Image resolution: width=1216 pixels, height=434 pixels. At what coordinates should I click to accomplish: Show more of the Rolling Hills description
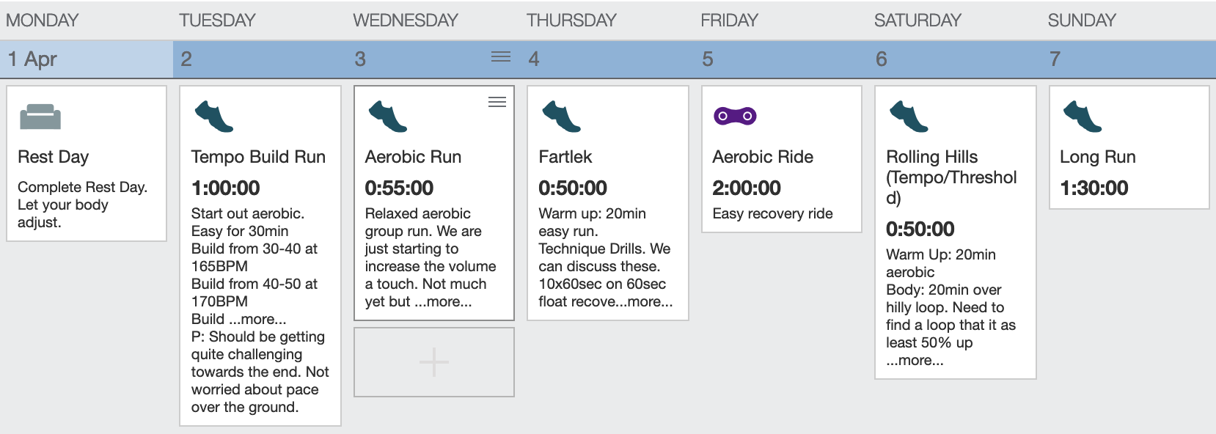tap(915, 360)
